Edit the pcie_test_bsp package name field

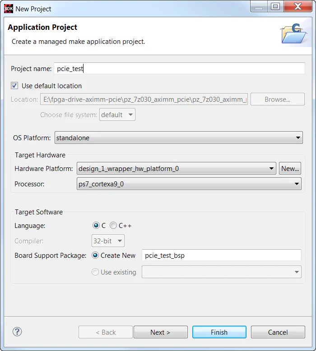click(x=221, y=256)
